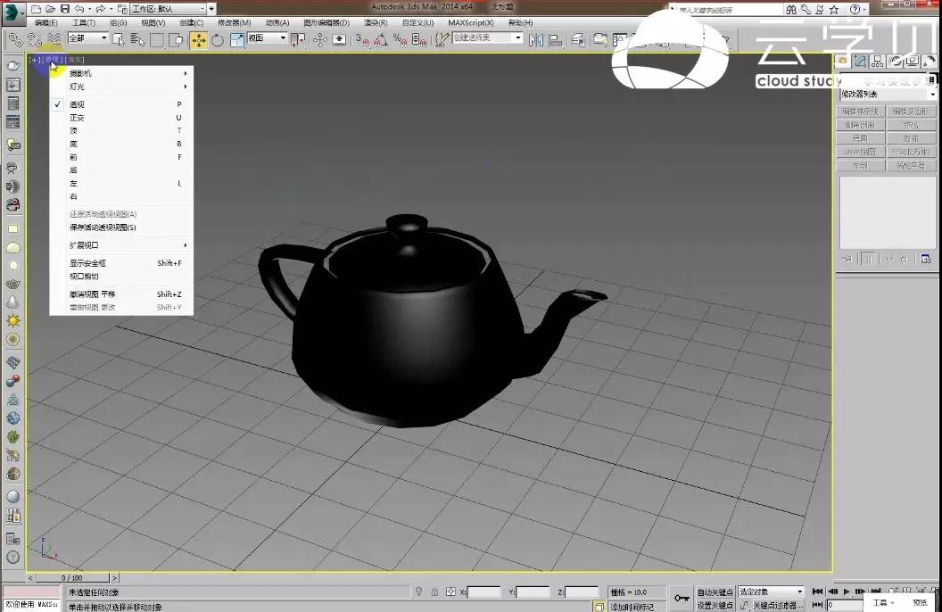Click the time slider 0 / 100 handle

(x=72, y=578)
